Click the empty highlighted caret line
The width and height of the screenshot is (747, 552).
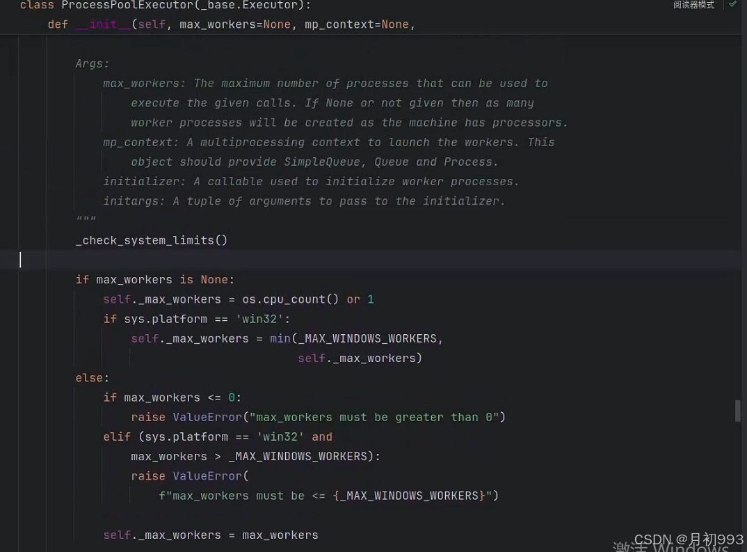(278, 260)
